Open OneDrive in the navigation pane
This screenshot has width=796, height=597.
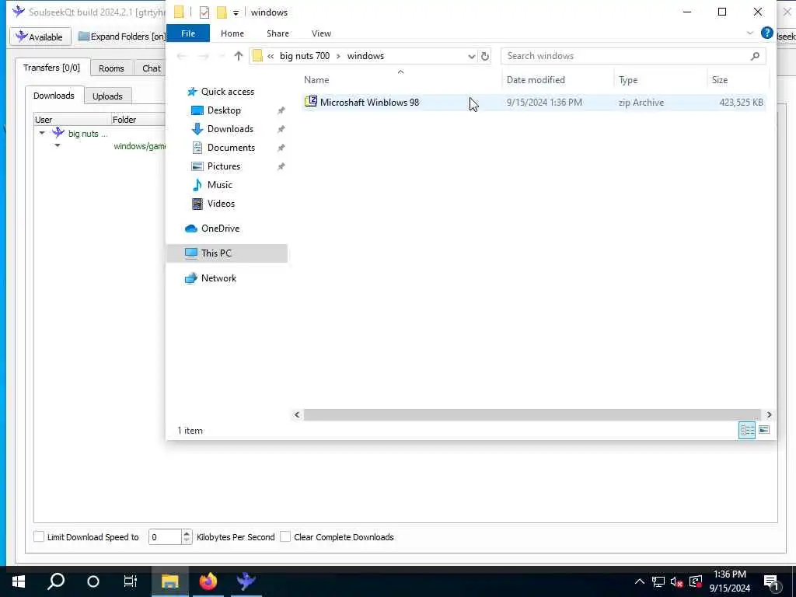coord(220,229)
